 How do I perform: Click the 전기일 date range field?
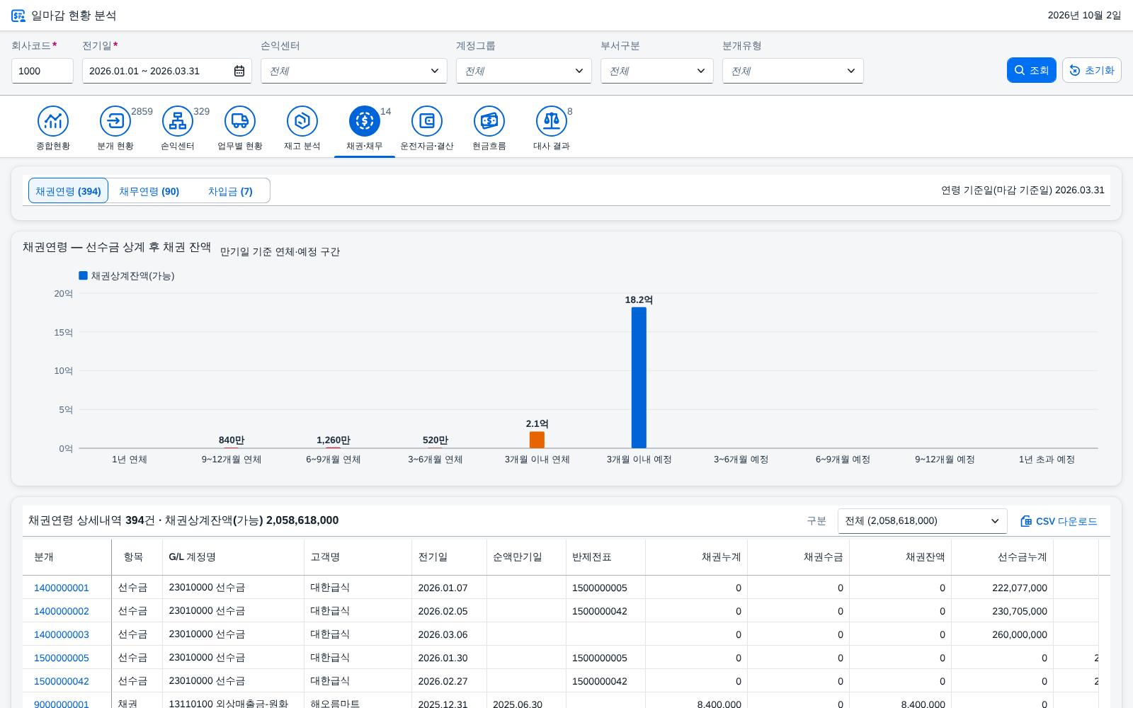(x=167, y=71)
